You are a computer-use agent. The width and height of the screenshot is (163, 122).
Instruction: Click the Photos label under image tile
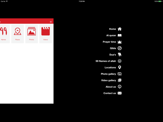tap(32, 39)
